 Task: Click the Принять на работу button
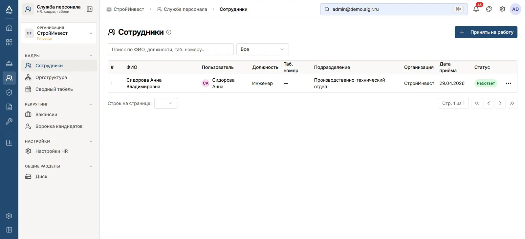(x=486, y=32)
